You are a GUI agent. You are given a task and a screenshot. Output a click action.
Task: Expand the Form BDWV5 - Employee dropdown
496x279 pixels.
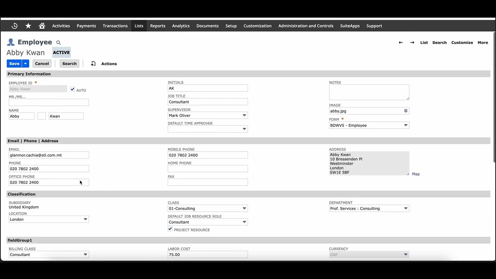[x=406, y=125]
